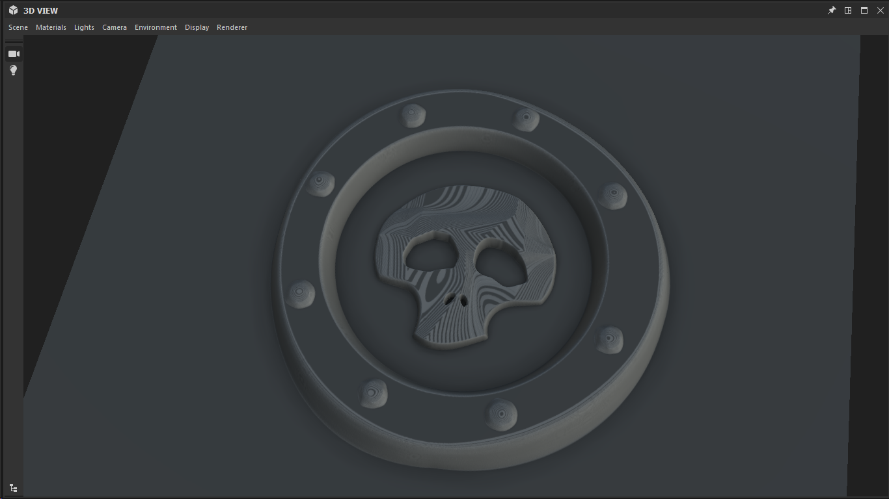Click the skull model in viewport
Screen dimensions: 889x499
465,266
